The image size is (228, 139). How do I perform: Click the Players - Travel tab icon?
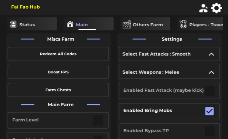tap(183, 24)
